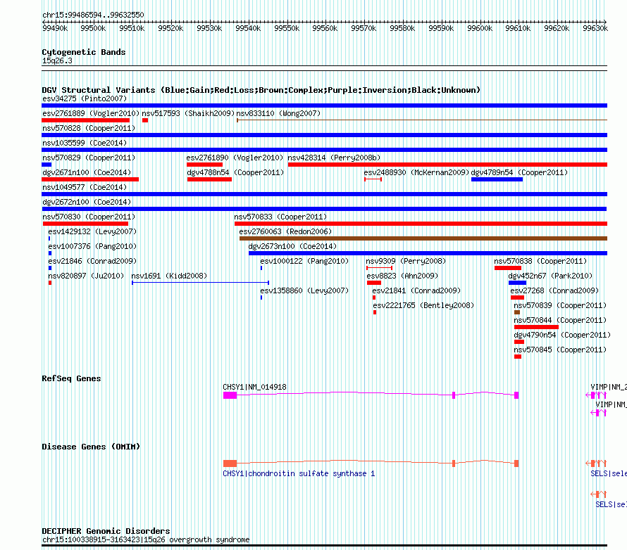Click the Cytogenetic Bands track title
627x550 pixels.
coord(84,52)
